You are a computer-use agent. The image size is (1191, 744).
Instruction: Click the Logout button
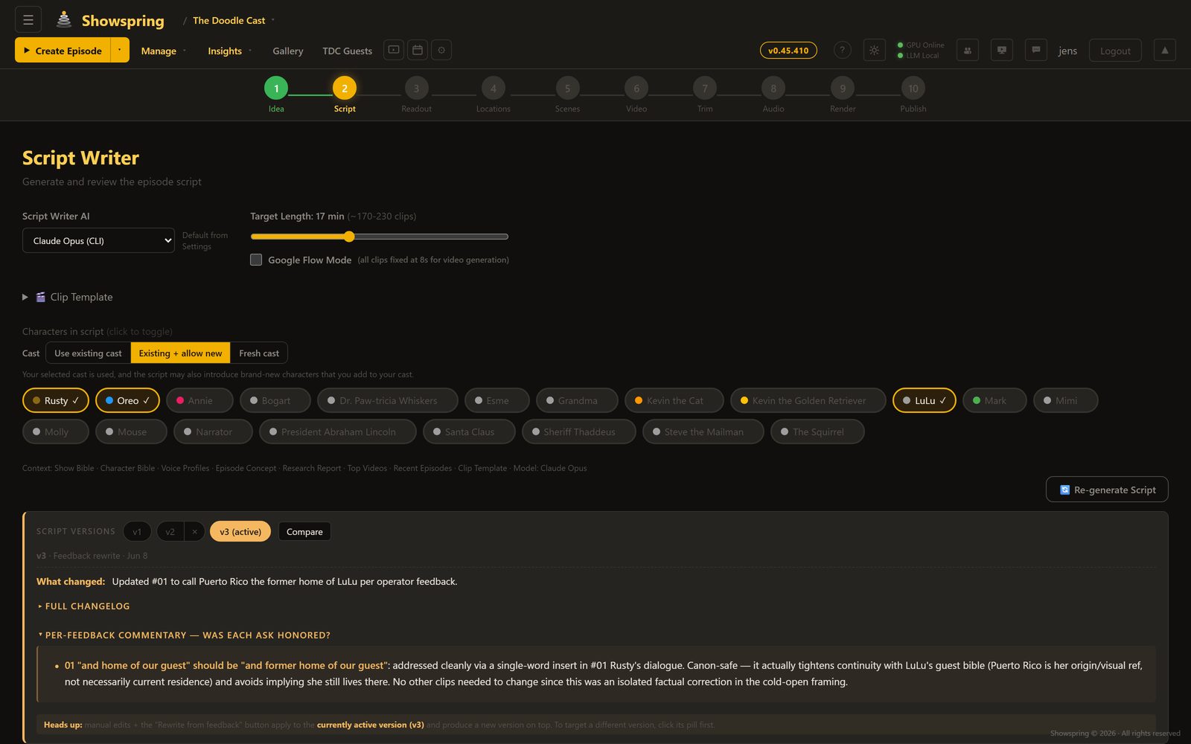(x=1115, y=51)
